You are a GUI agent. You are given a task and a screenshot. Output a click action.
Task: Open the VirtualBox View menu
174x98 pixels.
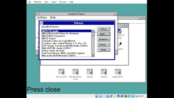point(46,2)
